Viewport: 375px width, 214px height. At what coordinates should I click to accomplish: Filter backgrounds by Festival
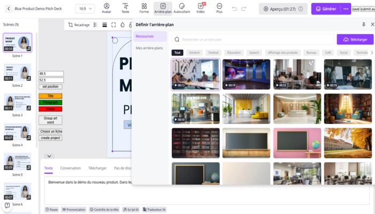[x=213, y=52]
